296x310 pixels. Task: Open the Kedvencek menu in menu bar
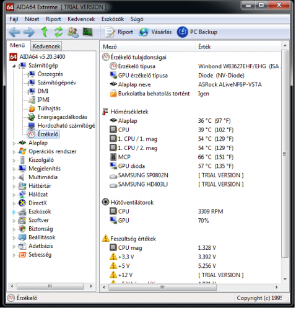click(x=81, y=19)
